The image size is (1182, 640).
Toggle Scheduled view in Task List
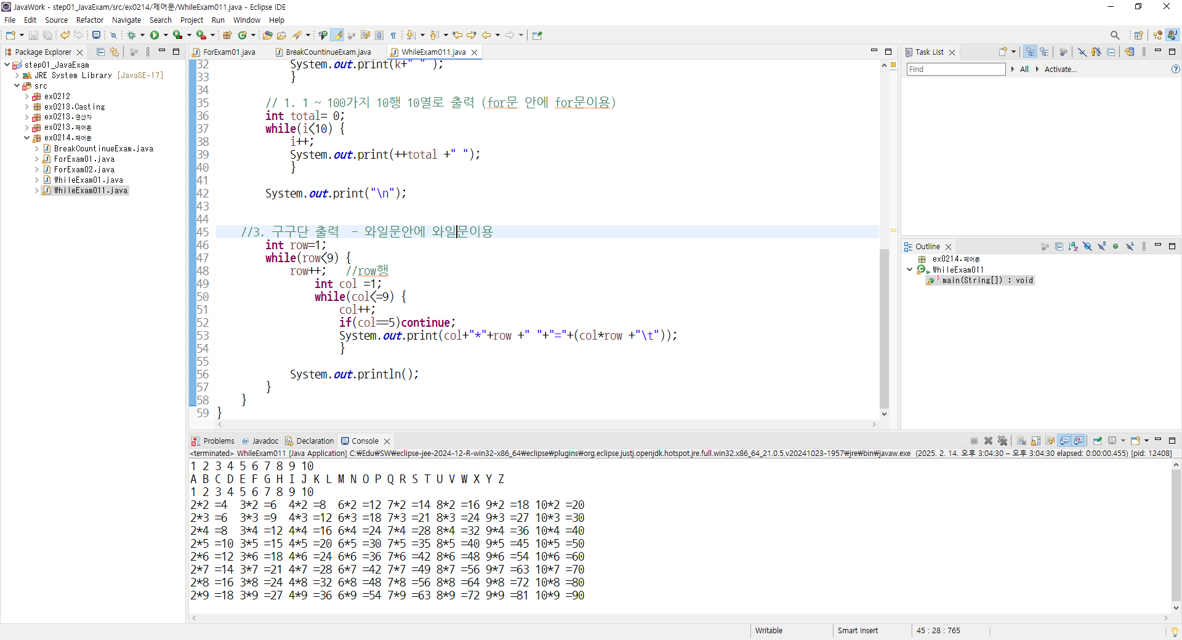(x=1045, y=52)
